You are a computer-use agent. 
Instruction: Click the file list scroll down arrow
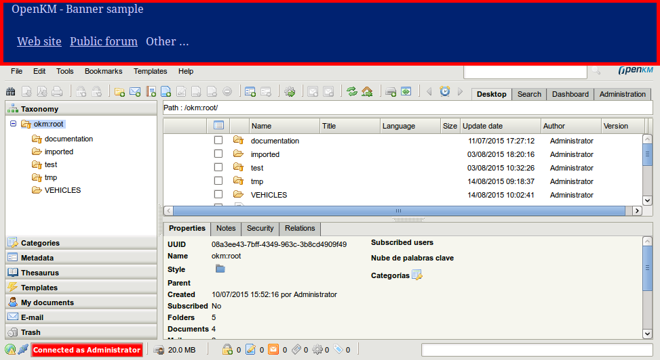pyautogui.click(x=647, y=200)
